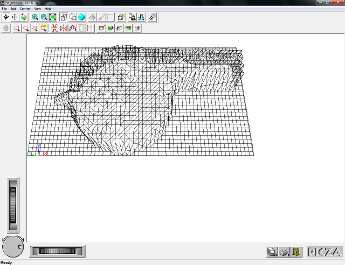
Task: Select the rectangle selection tool
Action: click(17, 28)
